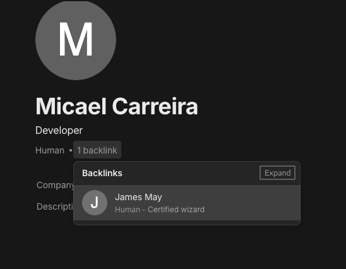Screen dimensions: 346x269
Task: Select the Description field label
Action: 55,206
